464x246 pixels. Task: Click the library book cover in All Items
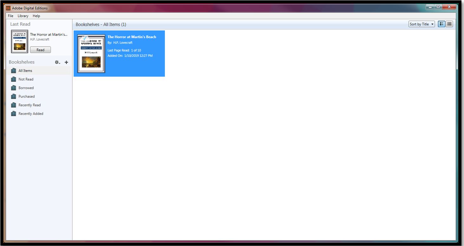(91, 54)
